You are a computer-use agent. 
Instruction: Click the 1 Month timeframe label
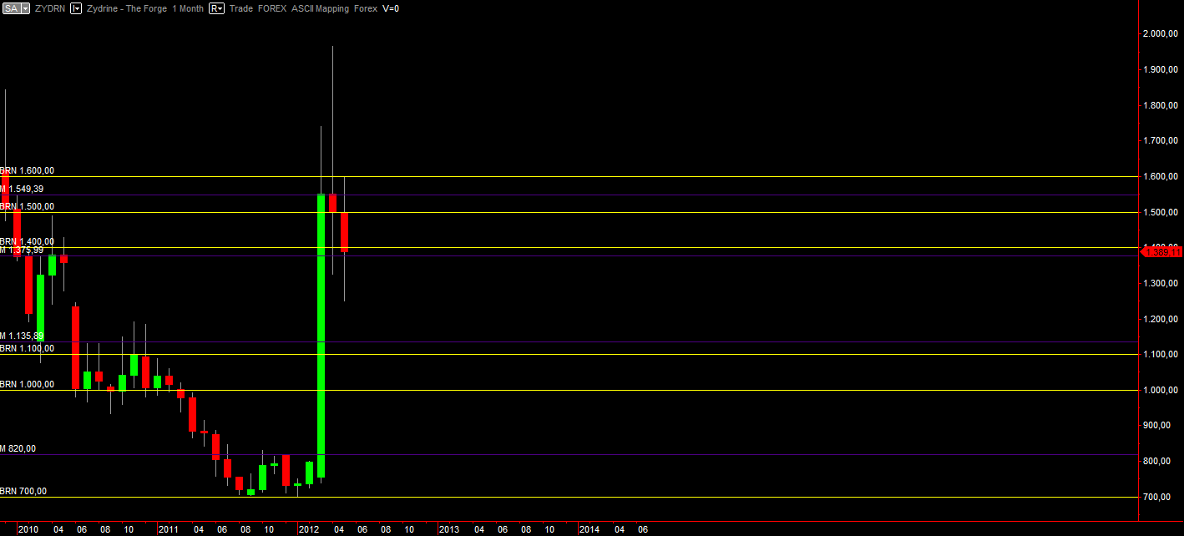click(x=188, y=8)
